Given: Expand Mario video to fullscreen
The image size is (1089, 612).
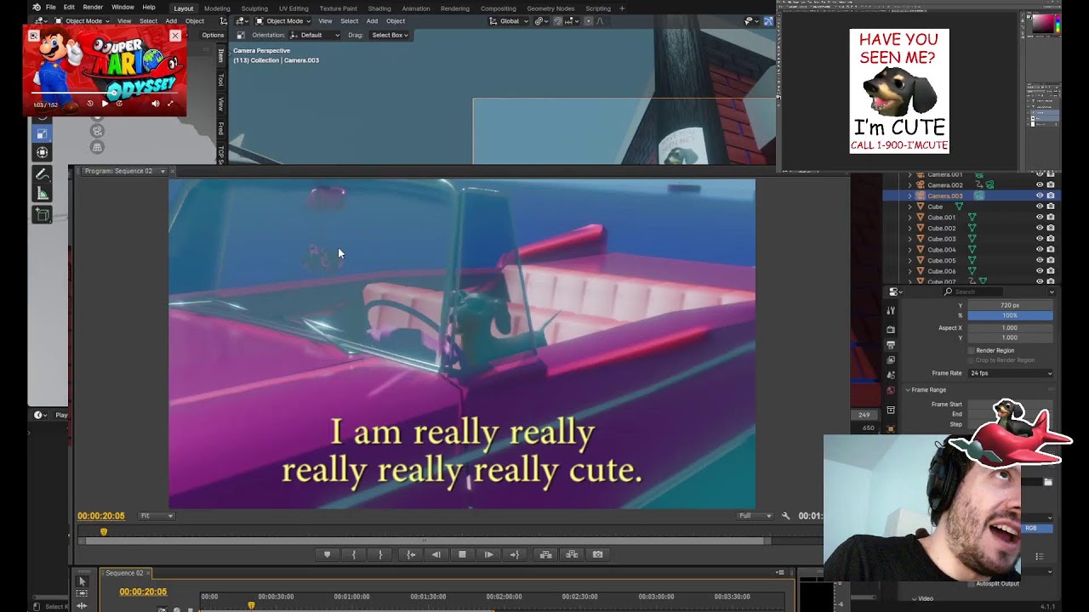Looking at the screenshot, I should [x=170, y=104].
